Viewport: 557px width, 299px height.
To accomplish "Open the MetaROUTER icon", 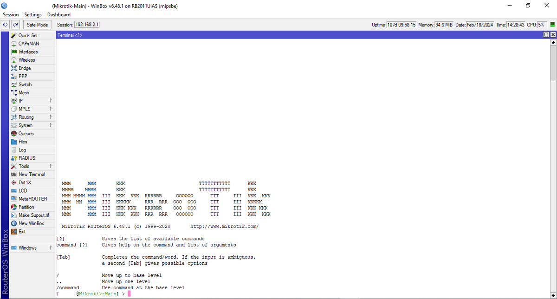I will coord(14,199).
